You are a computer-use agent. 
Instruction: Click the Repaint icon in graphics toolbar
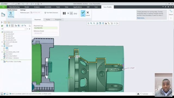click(x=97, y=23)
